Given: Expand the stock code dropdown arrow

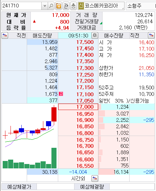Looking at the screenshot, I should point(45,6).
